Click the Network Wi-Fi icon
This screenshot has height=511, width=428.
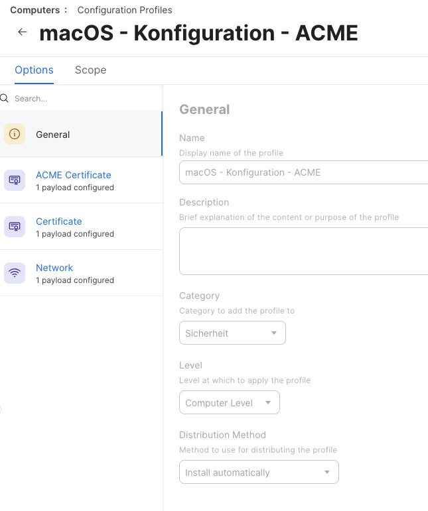tap(15, 273)
